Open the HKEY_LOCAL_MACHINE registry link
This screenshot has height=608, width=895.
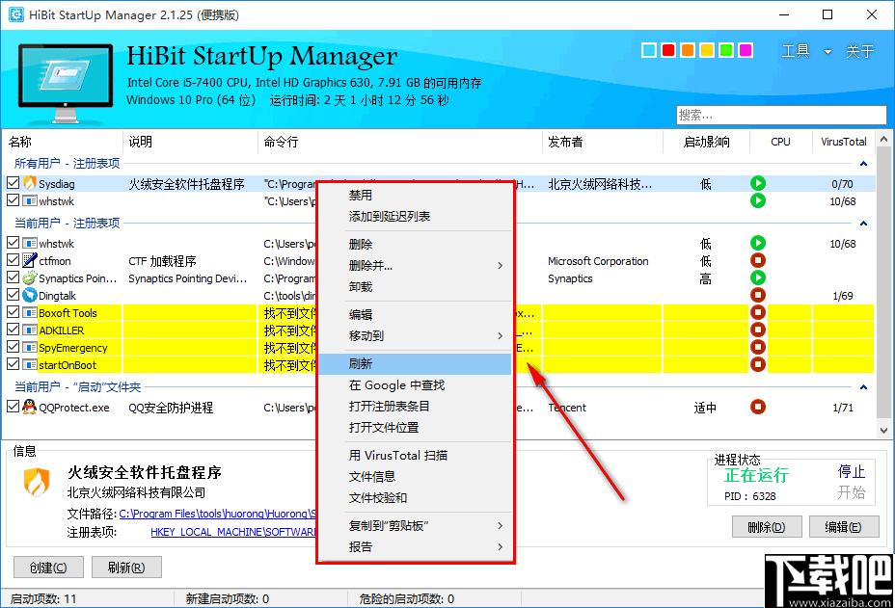tap(232, 532)
